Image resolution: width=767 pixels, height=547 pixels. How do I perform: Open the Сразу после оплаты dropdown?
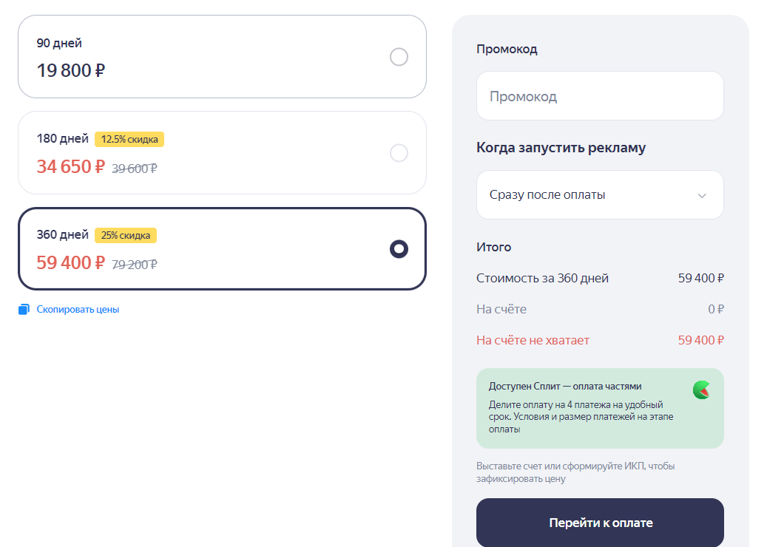pos(600,194)
